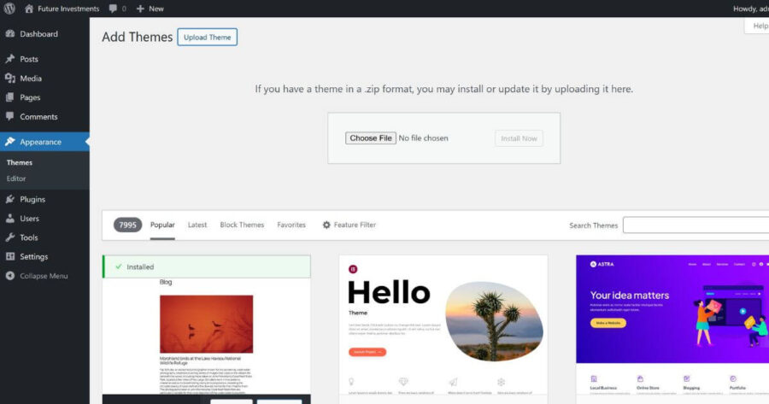Select the Astra theme thumbnail
The width and height of the screenshot is (769, 404).
click(672, 325)
